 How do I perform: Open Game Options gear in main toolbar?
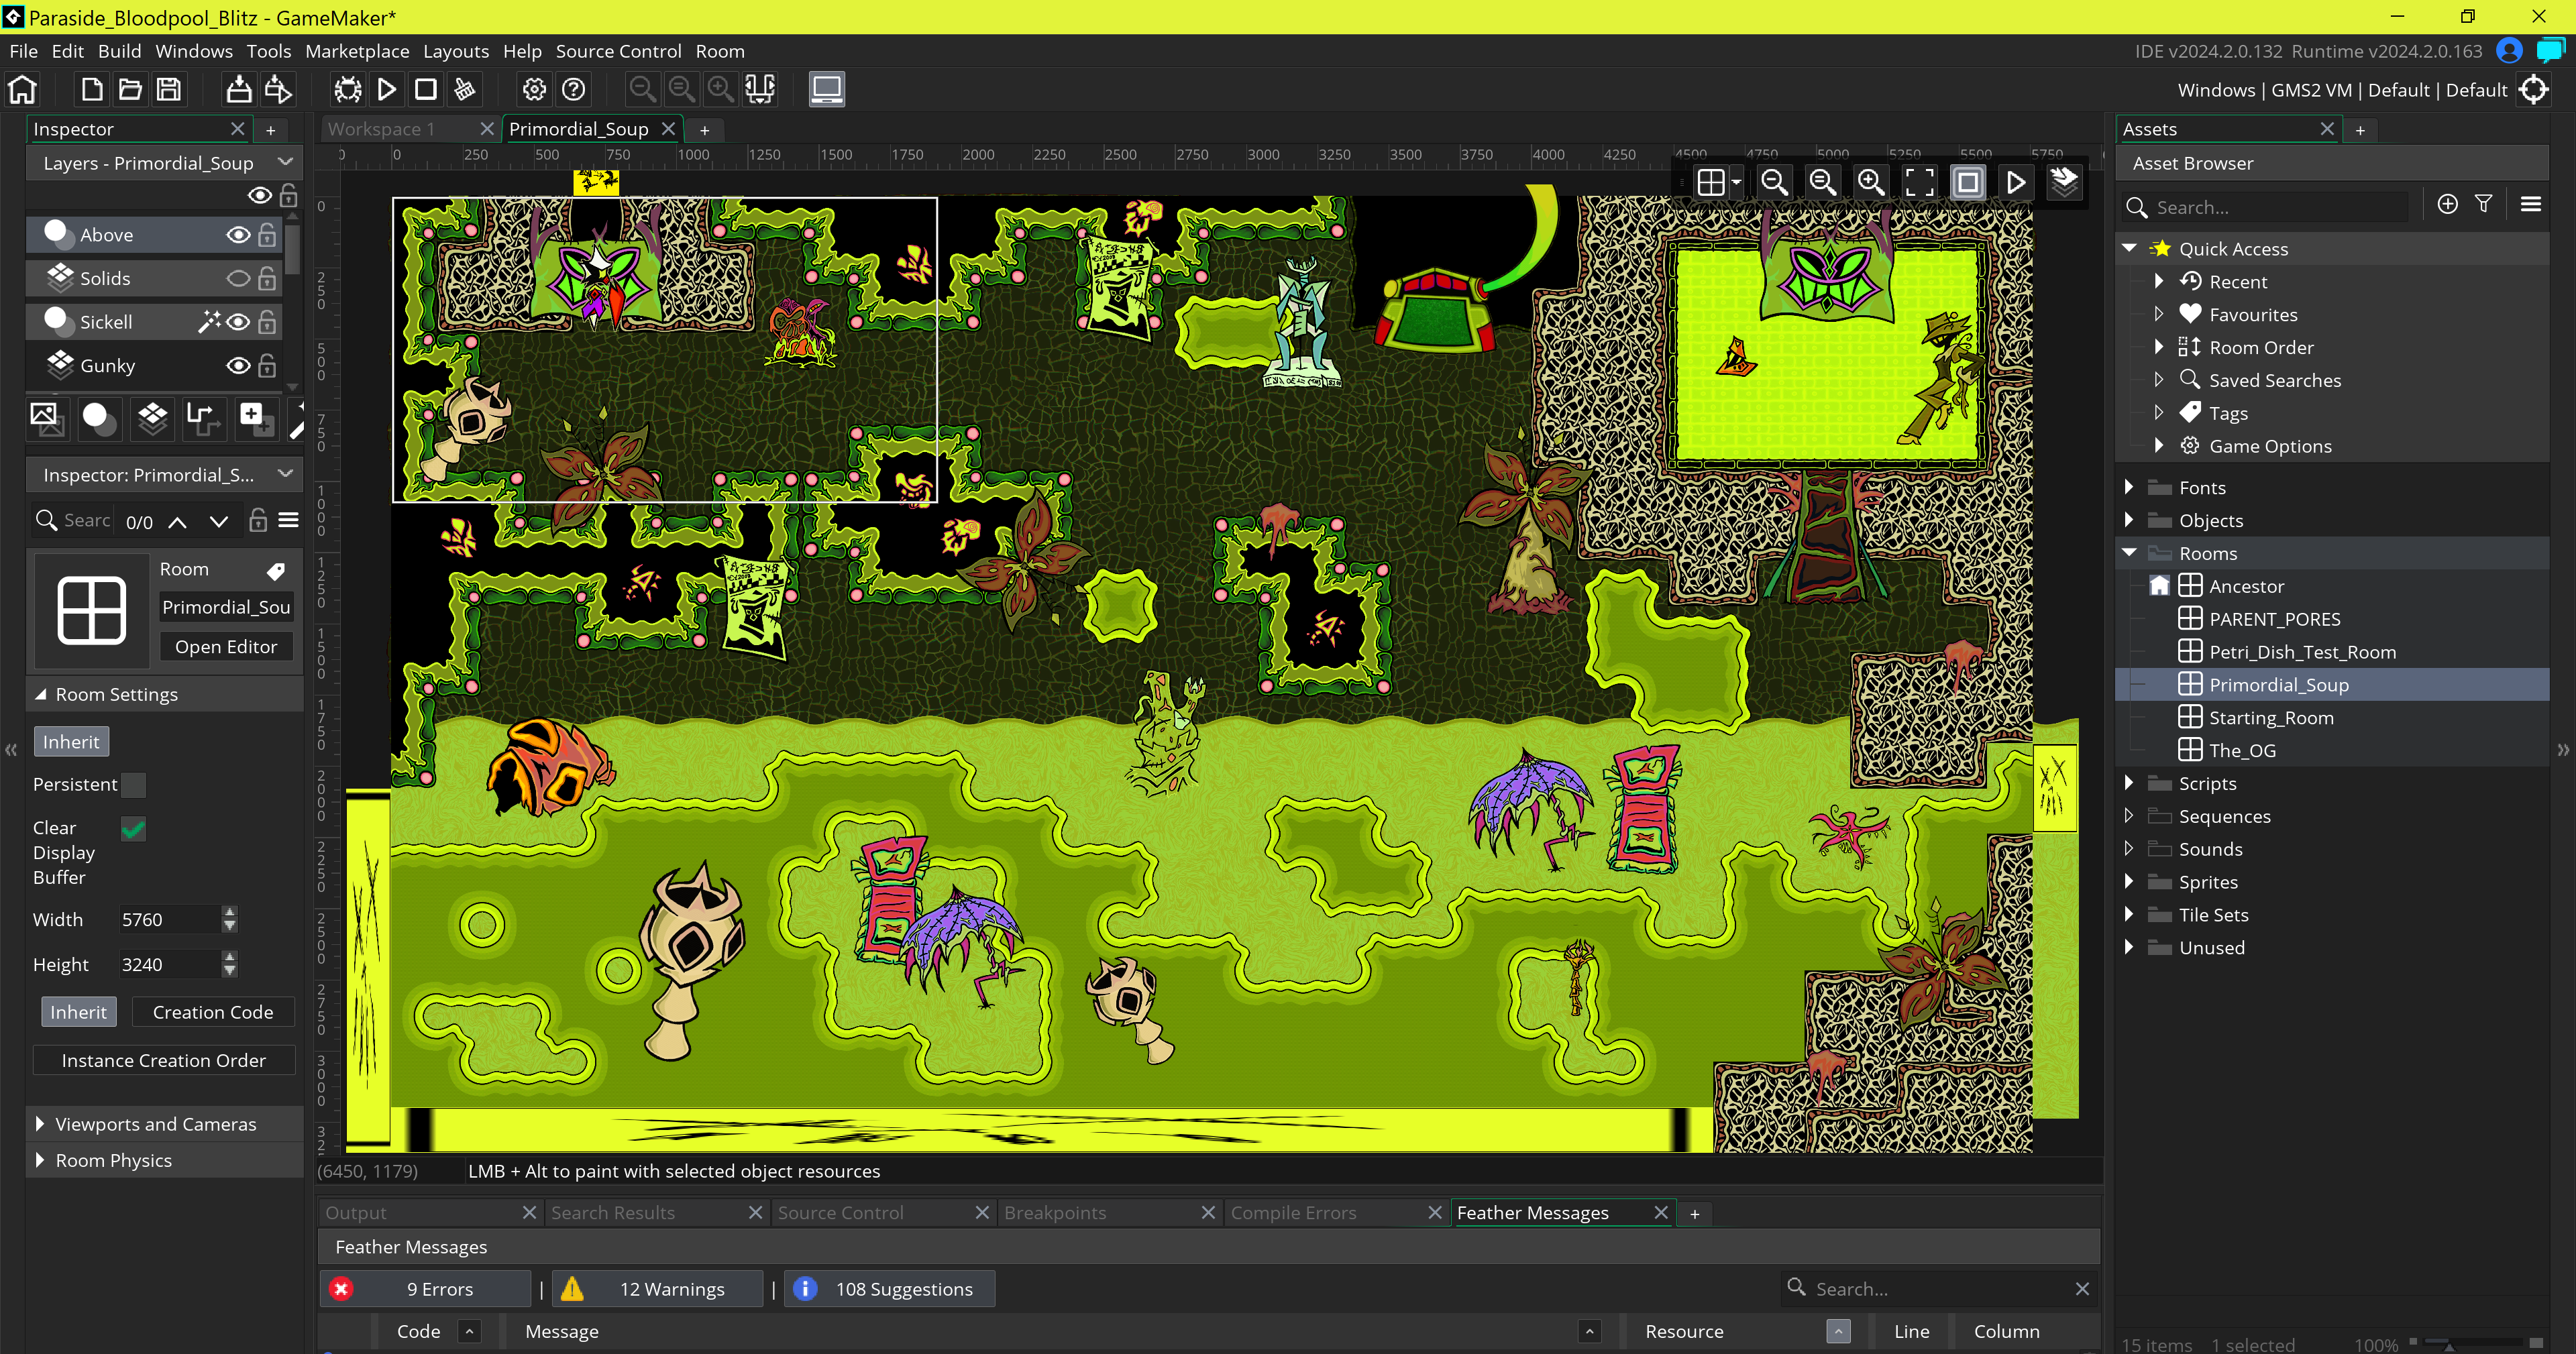click(534, 90)
